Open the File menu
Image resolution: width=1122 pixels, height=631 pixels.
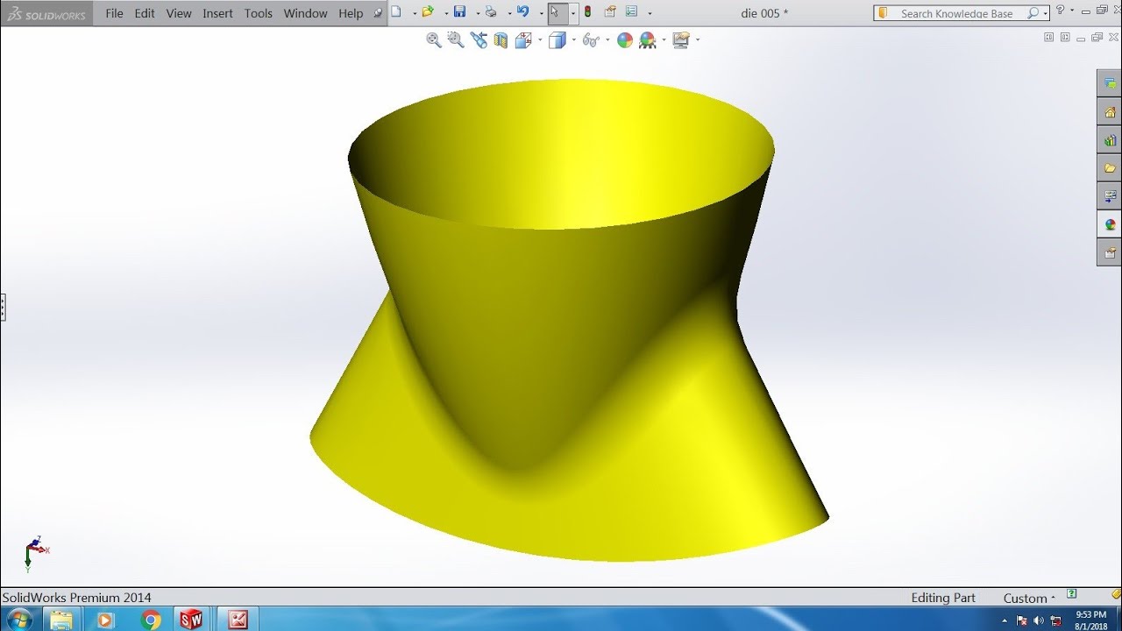tap(114, 13)
